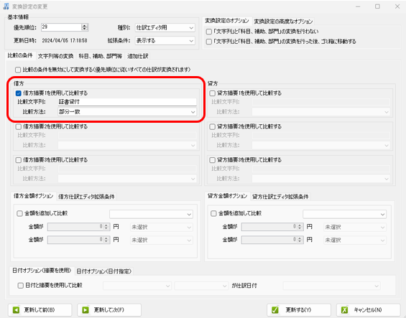Click the 比較文字列 field containing 証書貸付

point(127,102)
